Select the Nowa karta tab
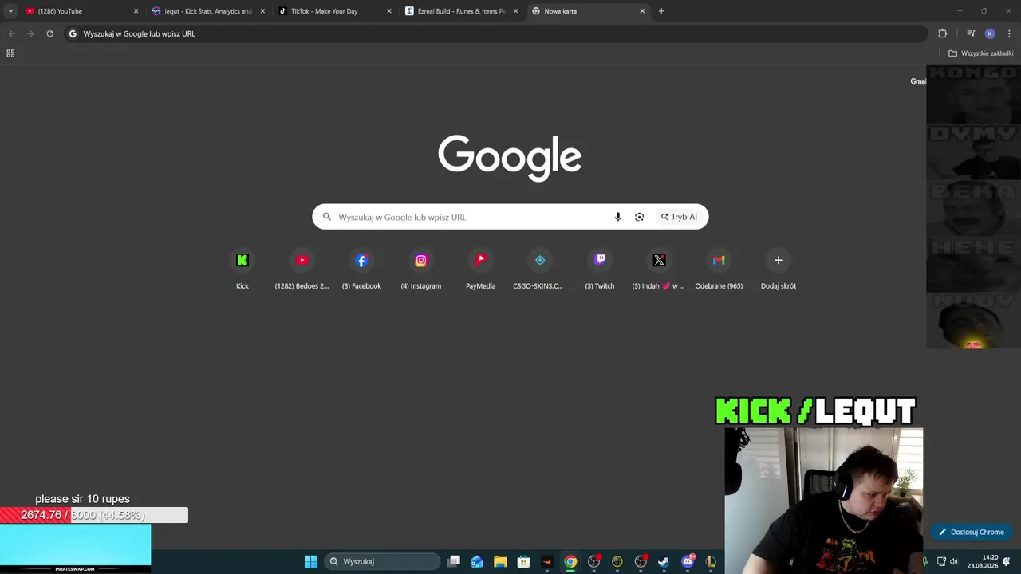Viewport: 1021px width, 574px height. 589,11
